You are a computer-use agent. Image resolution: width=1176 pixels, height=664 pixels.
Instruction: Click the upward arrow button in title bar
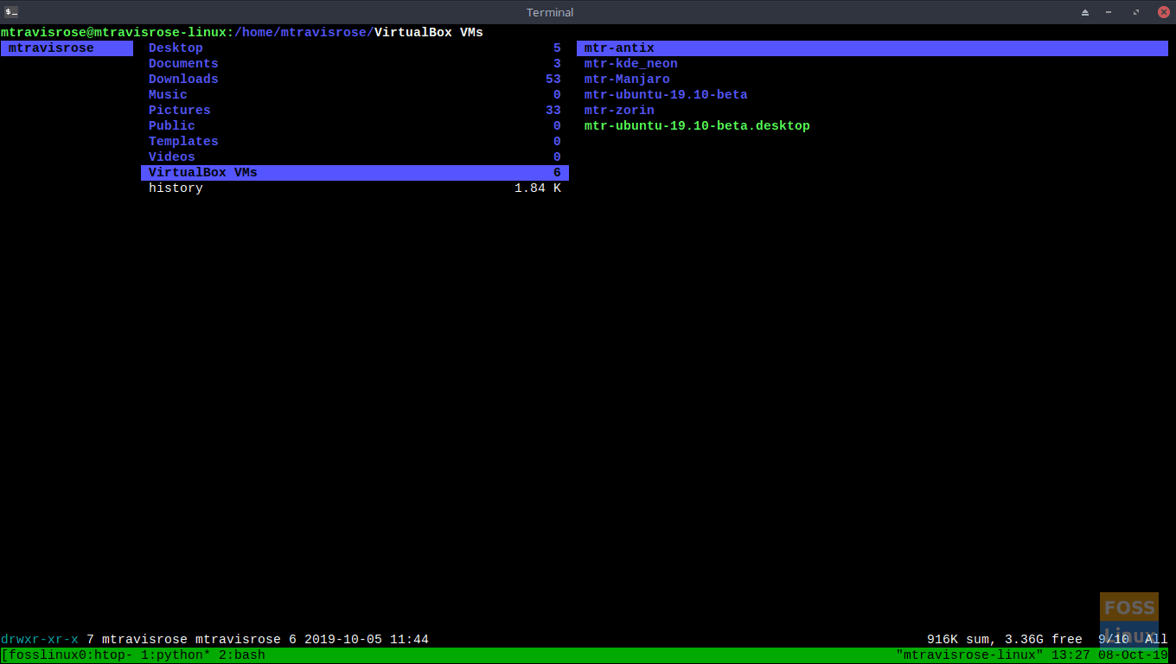pos(1085,12)
